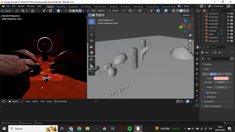
Task: Click the hand pan-view gizmo icon
Action: [x=190, y=41]
